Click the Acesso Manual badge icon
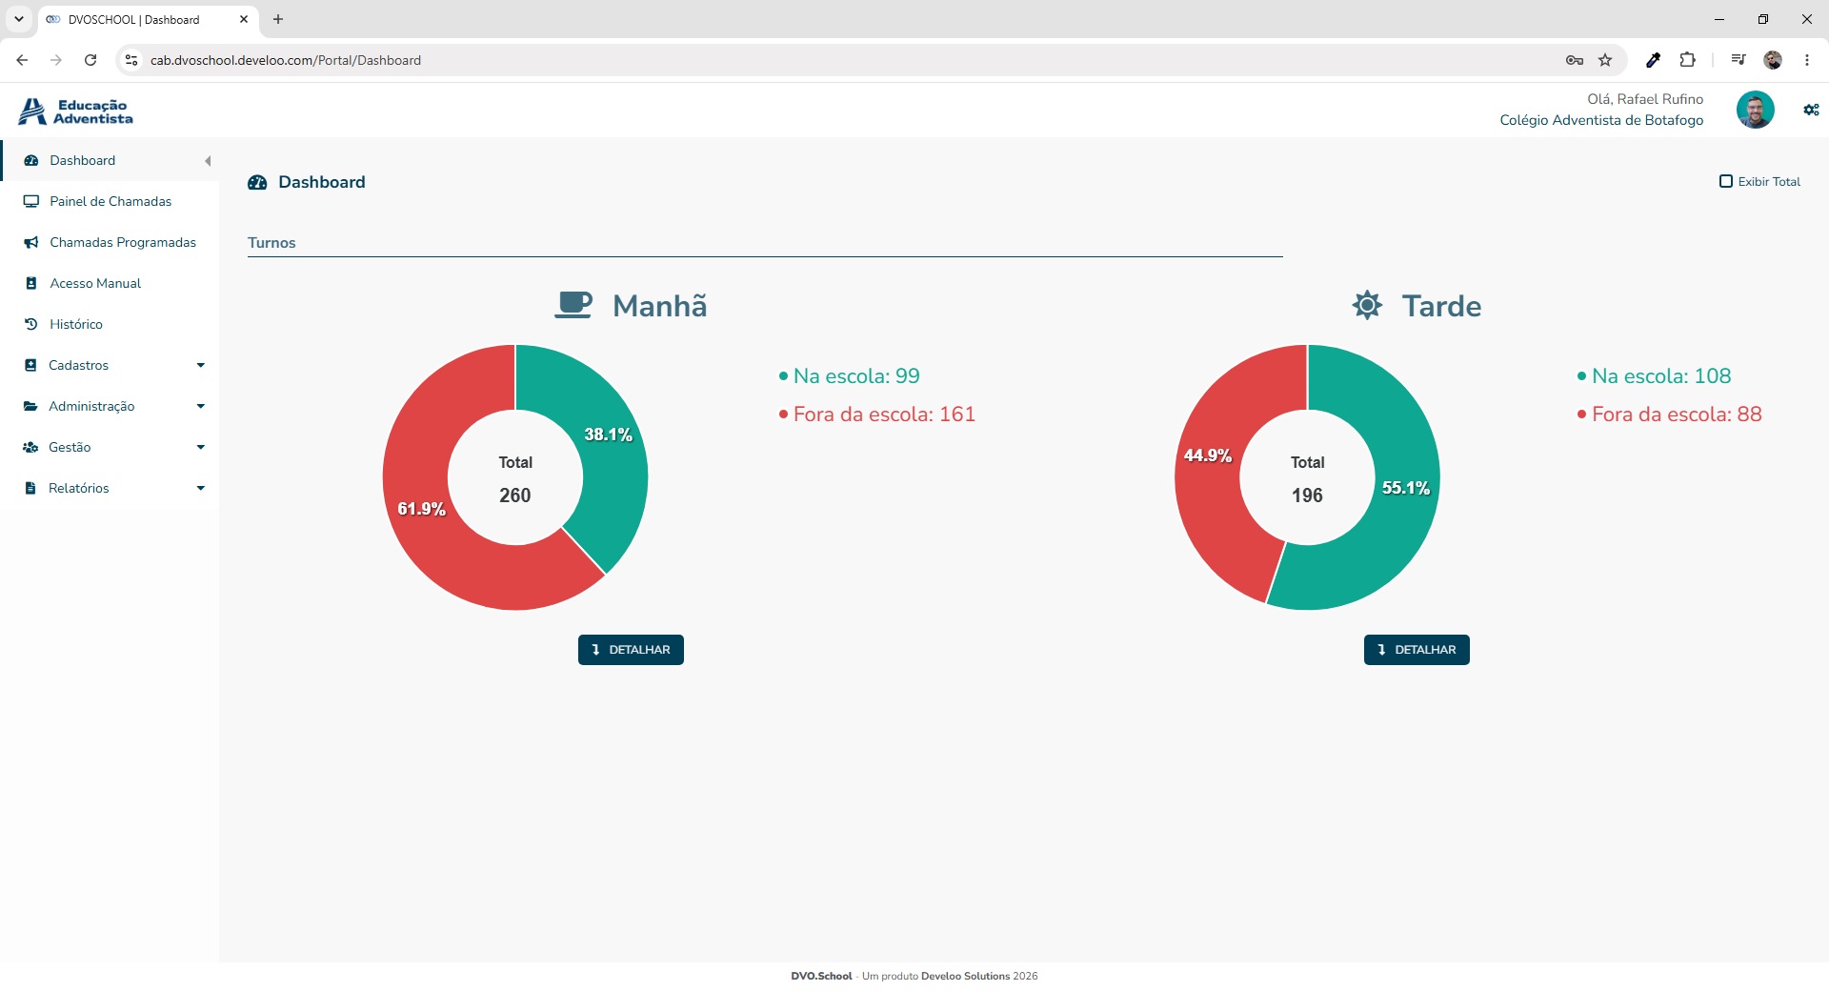 [30, 283]
